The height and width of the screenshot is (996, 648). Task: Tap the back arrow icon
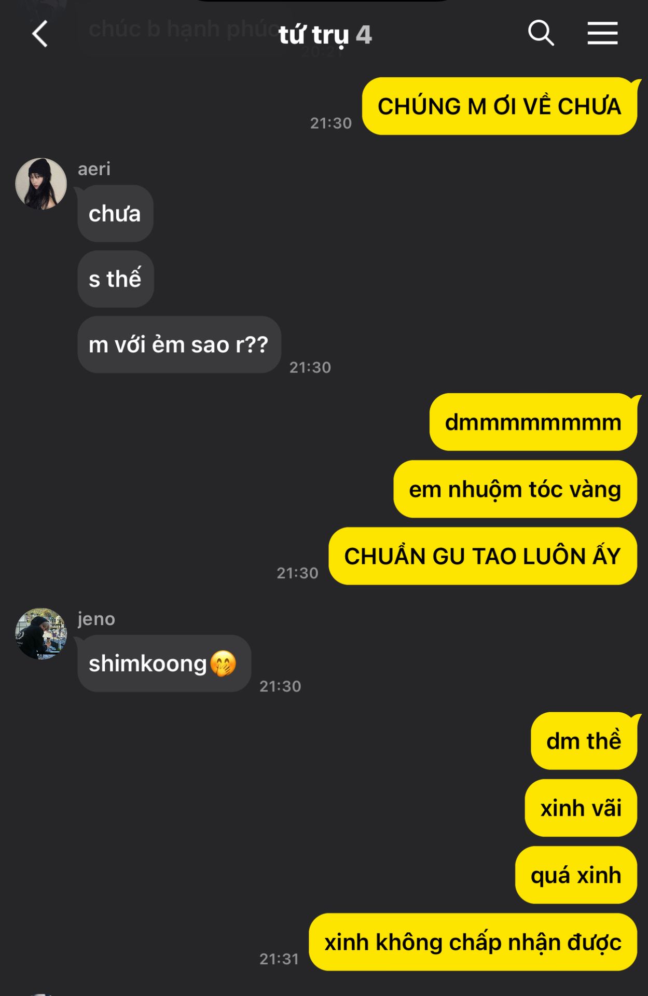point(40,34)
